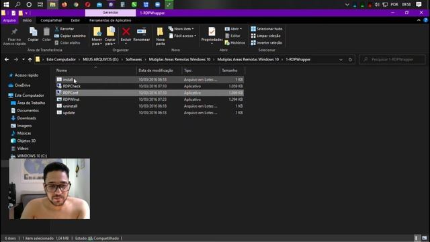430x242 pixels.
Task: Collapse the ribbon with chevron
Action: click(x=419, y=20)
